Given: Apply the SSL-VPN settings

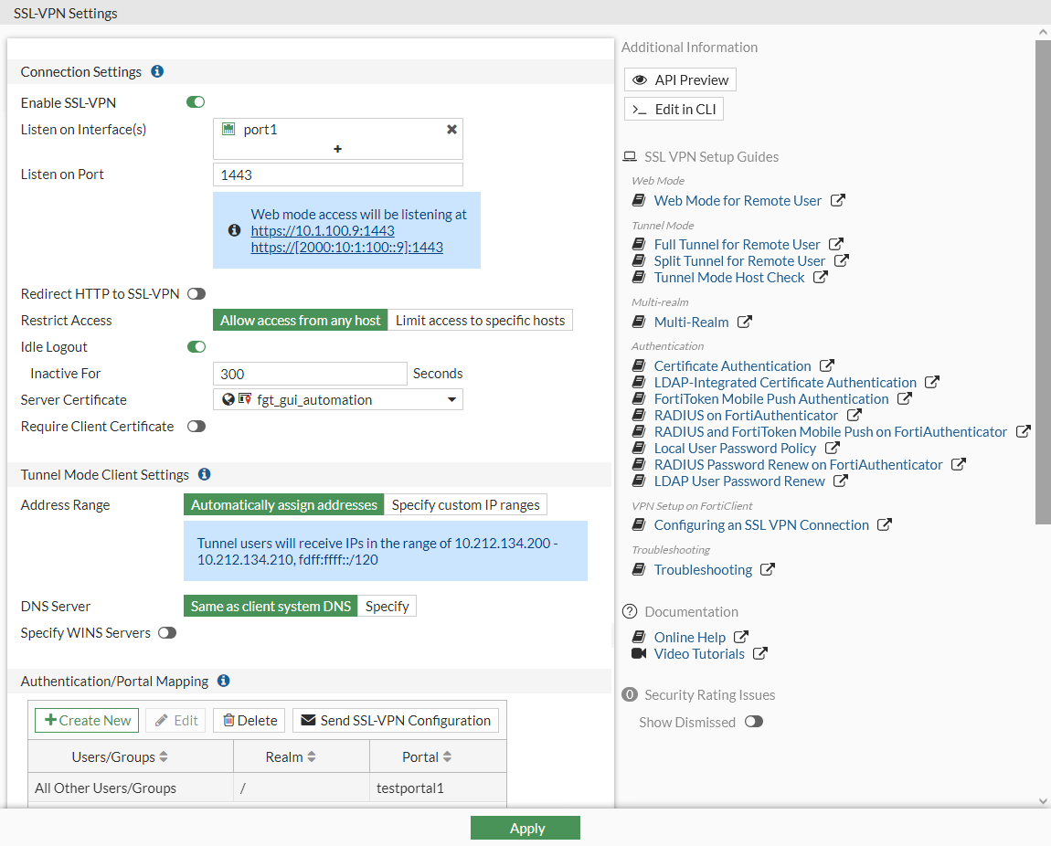Looking at the screenshot, I should pyautogui.click(x=525, y=828).
